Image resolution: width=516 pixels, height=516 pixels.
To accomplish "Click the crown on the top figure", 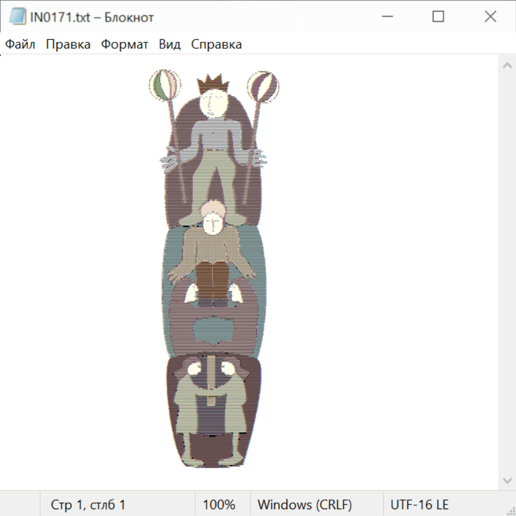I will [x=213, y=85].
